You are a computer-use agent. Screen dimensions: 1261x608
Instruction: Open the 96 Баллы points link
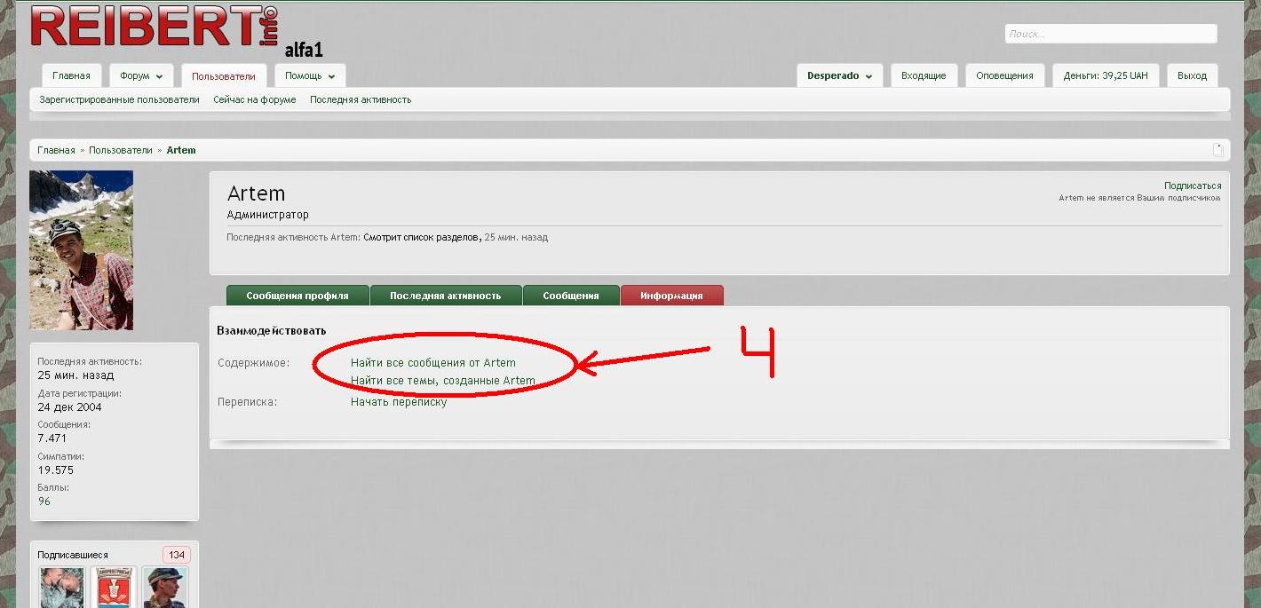44,501
